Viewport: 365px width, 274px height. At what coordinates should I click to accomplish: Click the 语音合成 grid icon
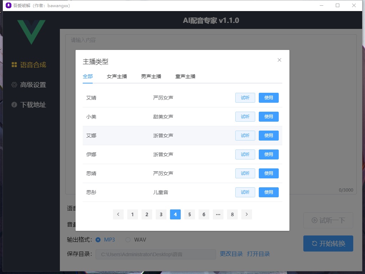point(14,65)
